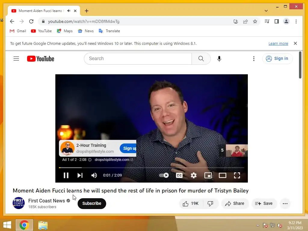308x231 pixels.
Task: Pause the video playback
Action: click(66, 175)
